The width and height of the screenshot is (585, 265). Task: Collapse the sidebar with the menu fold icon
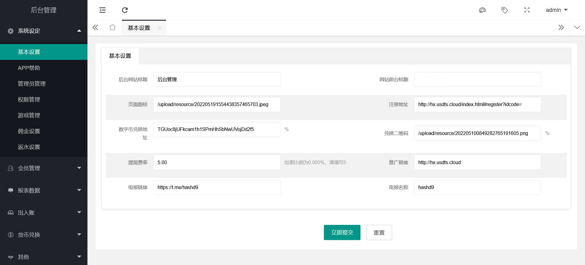102,10
